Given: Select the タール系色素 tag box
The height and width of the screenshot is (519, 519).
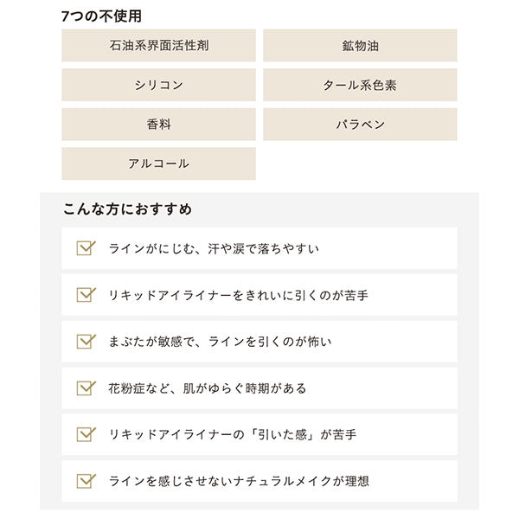Looking at the screenshot, I should pyautogui.click(x=360, y=85).
